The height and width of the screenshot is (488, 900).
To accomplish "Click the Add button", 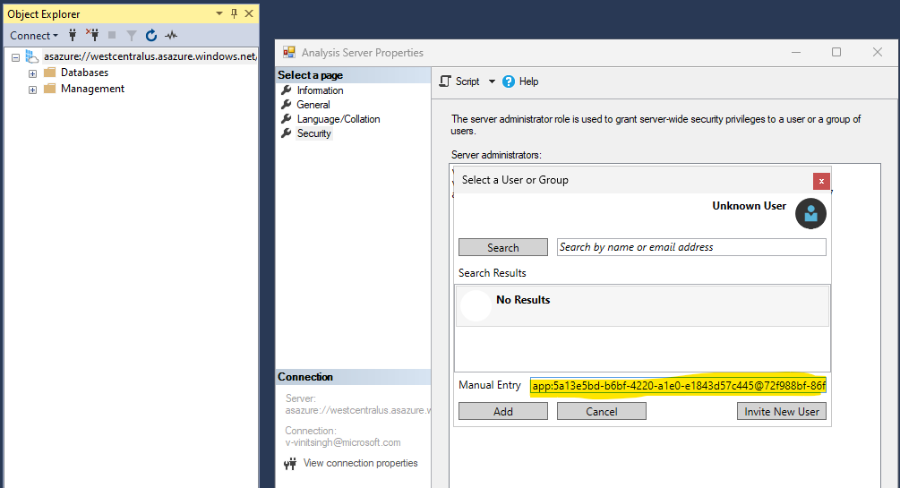I will (x=502, y=411).
